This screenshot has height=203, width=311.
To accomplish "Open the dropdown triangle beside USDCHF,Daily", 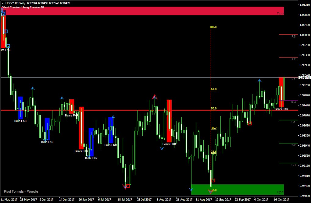I will click(3, 3).
